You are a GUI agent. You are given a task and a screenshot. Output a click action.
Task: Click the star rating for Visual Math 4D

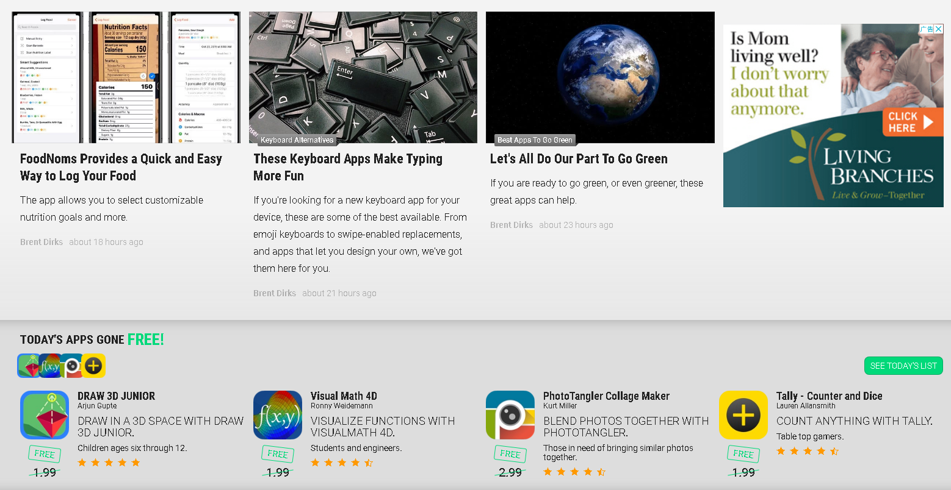(342, 463)
